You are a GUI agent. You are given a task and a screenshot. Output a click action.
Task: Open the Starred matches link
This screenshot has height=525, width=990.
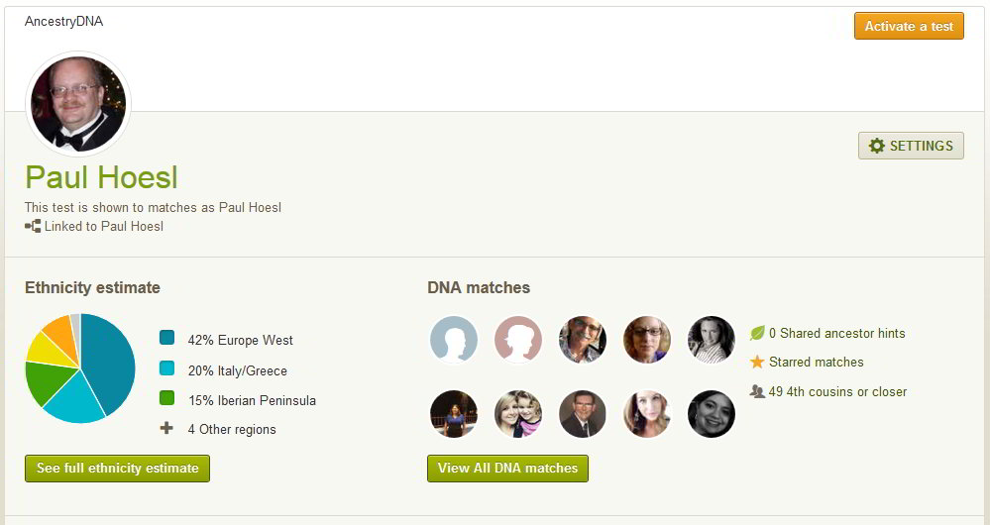(x=816, y=362)
